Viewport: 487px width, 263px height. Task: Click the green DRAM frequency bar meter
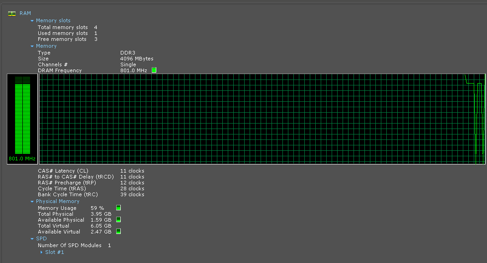click(x=22, y=116)
